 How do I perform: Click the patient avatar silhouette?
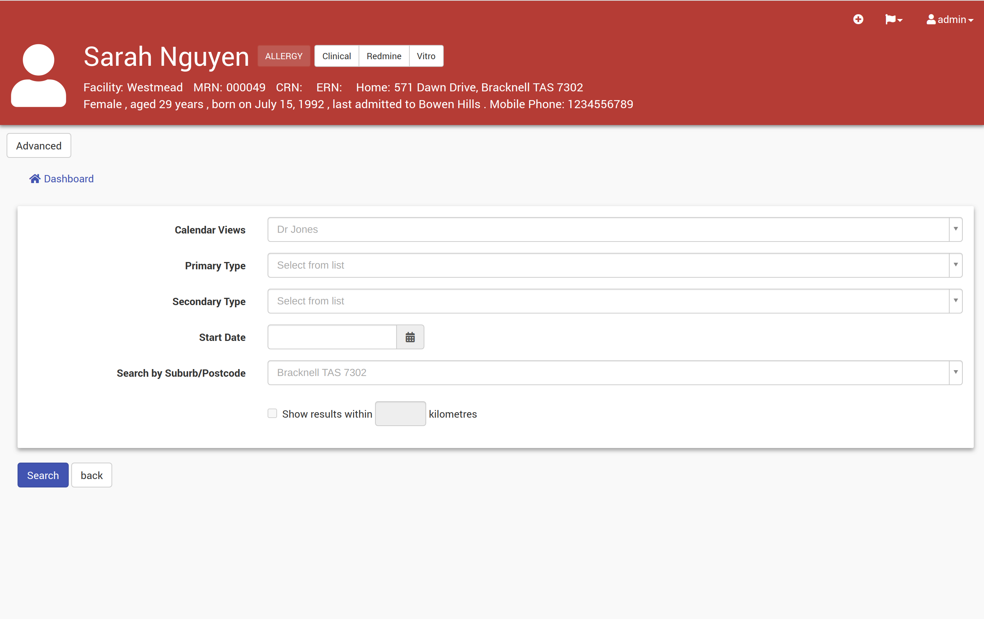tap(38, 76)
